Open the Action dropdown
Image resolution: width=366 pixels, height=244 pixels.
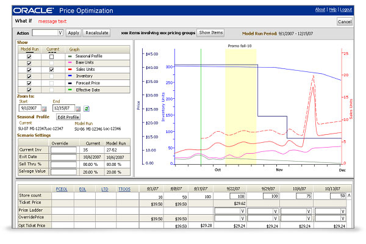click(48, 33)
